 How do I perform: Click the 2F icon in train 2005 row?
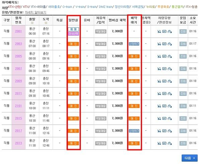pyautogui.click(x=164, y=56)
